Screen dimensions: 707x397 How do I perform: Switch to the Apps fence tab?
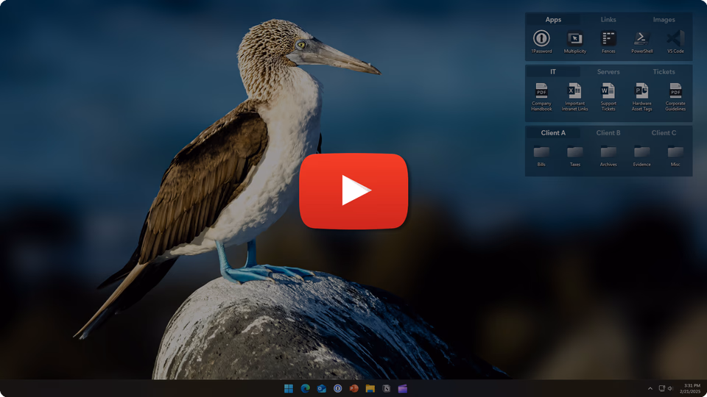tap(553, 19)
